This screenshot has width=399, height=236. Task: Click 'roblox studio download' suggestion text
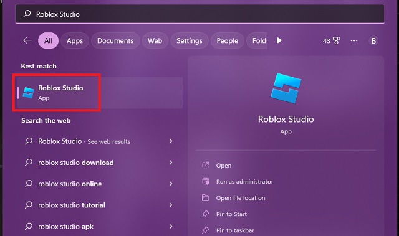pos(76,163)
